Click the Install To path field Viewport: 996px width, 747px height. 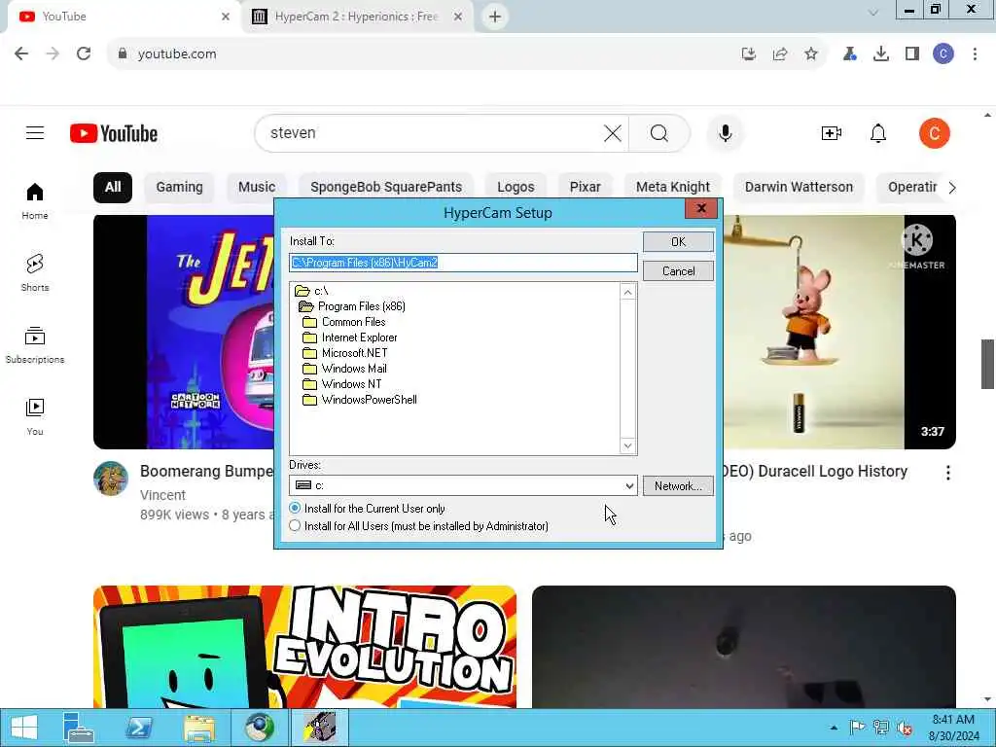pyautogui.click(x=463, y=263)
